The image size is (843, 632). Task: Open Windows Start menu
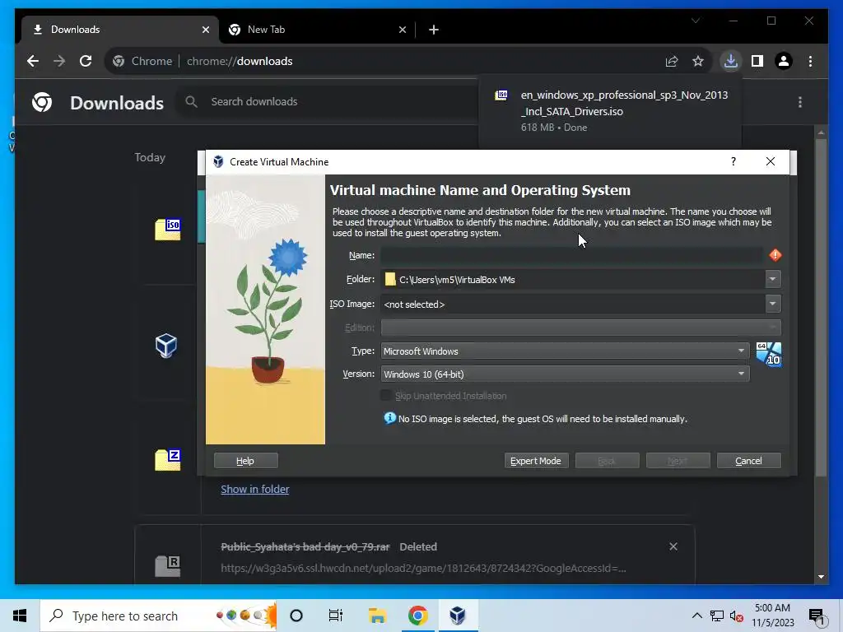(x=20, y=616)
